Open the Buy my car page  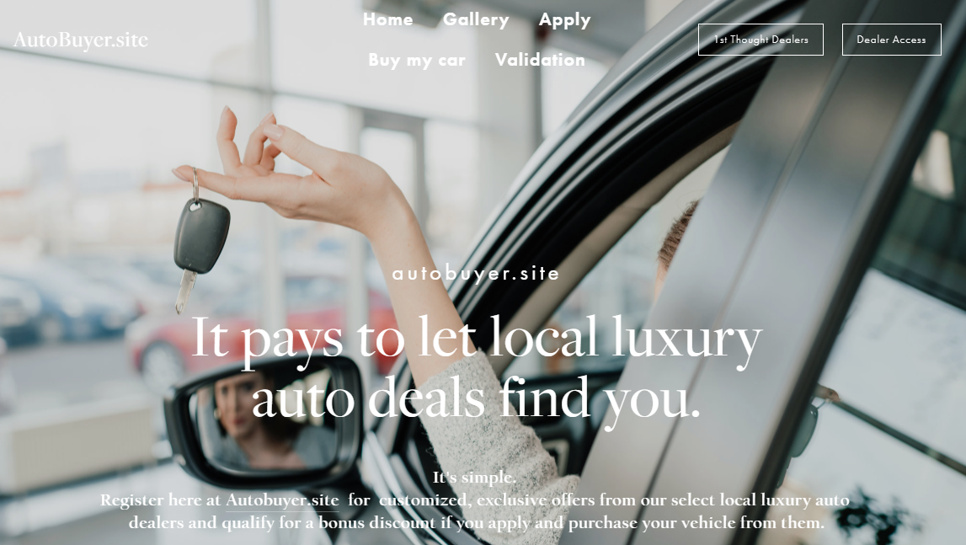tap(416, 61)
